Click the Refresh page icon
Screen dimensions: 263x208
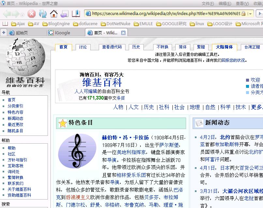coord(43,14)
